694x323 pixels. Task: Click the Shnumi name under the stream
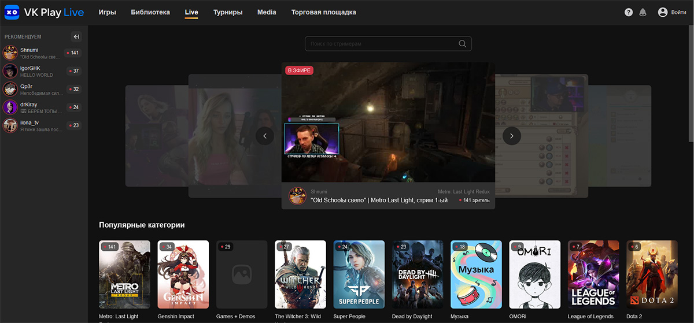pos(319,191)
